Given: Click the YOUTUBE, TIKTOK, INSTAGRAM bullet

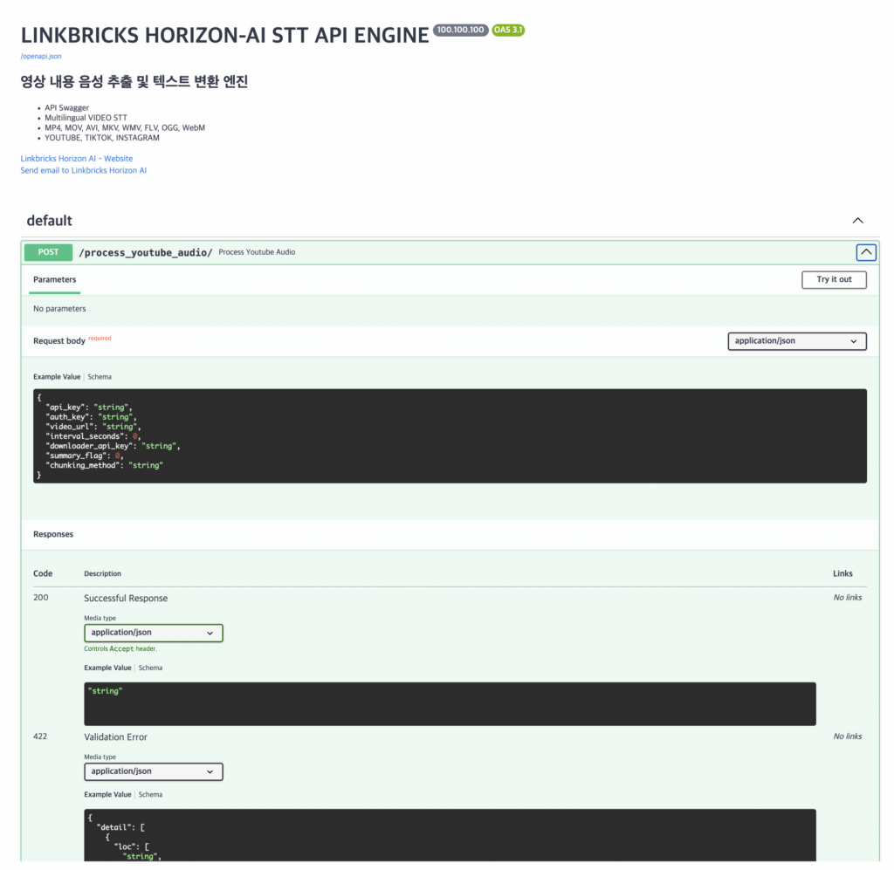Looking at the screenshot, I should (102, 138).
